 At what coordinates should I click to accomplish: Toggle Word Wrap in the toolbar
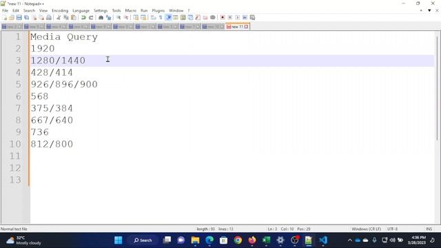tap(153, 18)
